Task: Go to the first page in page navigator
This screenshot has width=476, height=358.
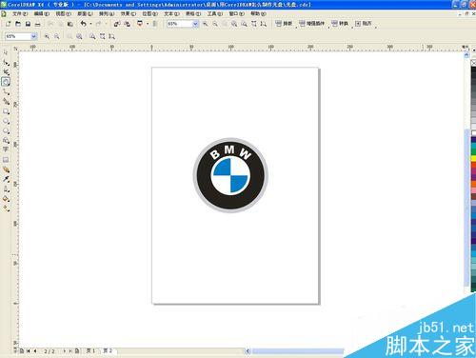Action: (x=29, y=351)
